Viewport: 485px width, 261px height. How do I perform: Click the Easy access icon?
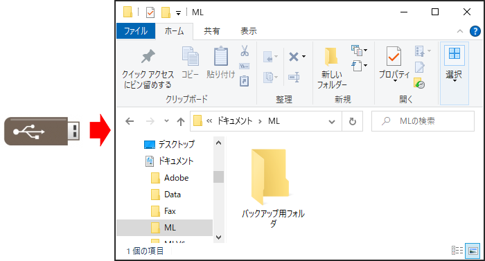click(357, 66)
